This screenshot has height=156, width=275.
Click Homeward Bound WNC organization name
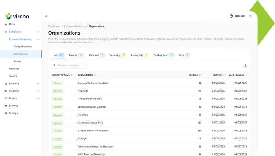[x=90, y=99]
